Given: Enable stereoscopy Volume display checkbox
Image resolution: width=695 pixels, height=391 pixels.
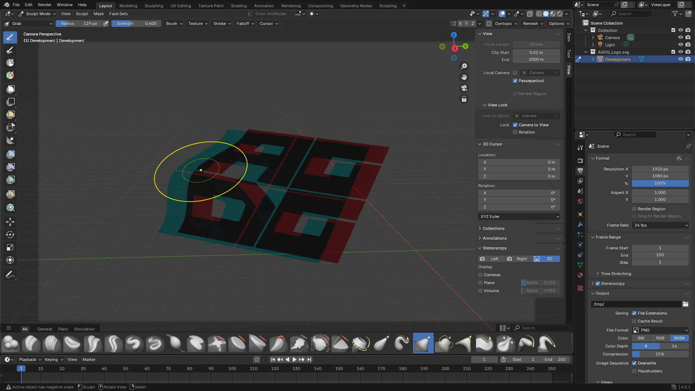Looking at the screenshot, I should coord(480,291).
